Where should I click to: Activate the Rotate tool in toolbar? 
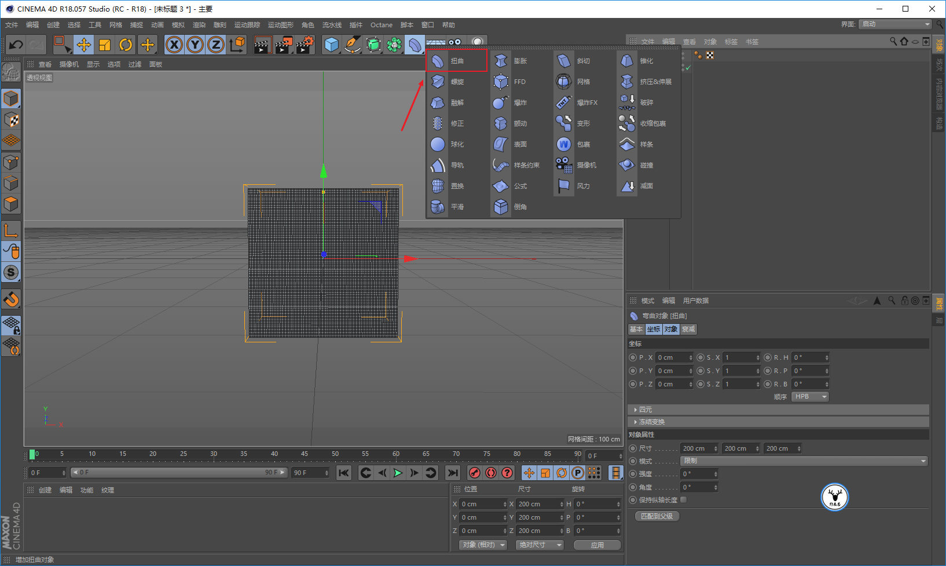tap(126, 45)
